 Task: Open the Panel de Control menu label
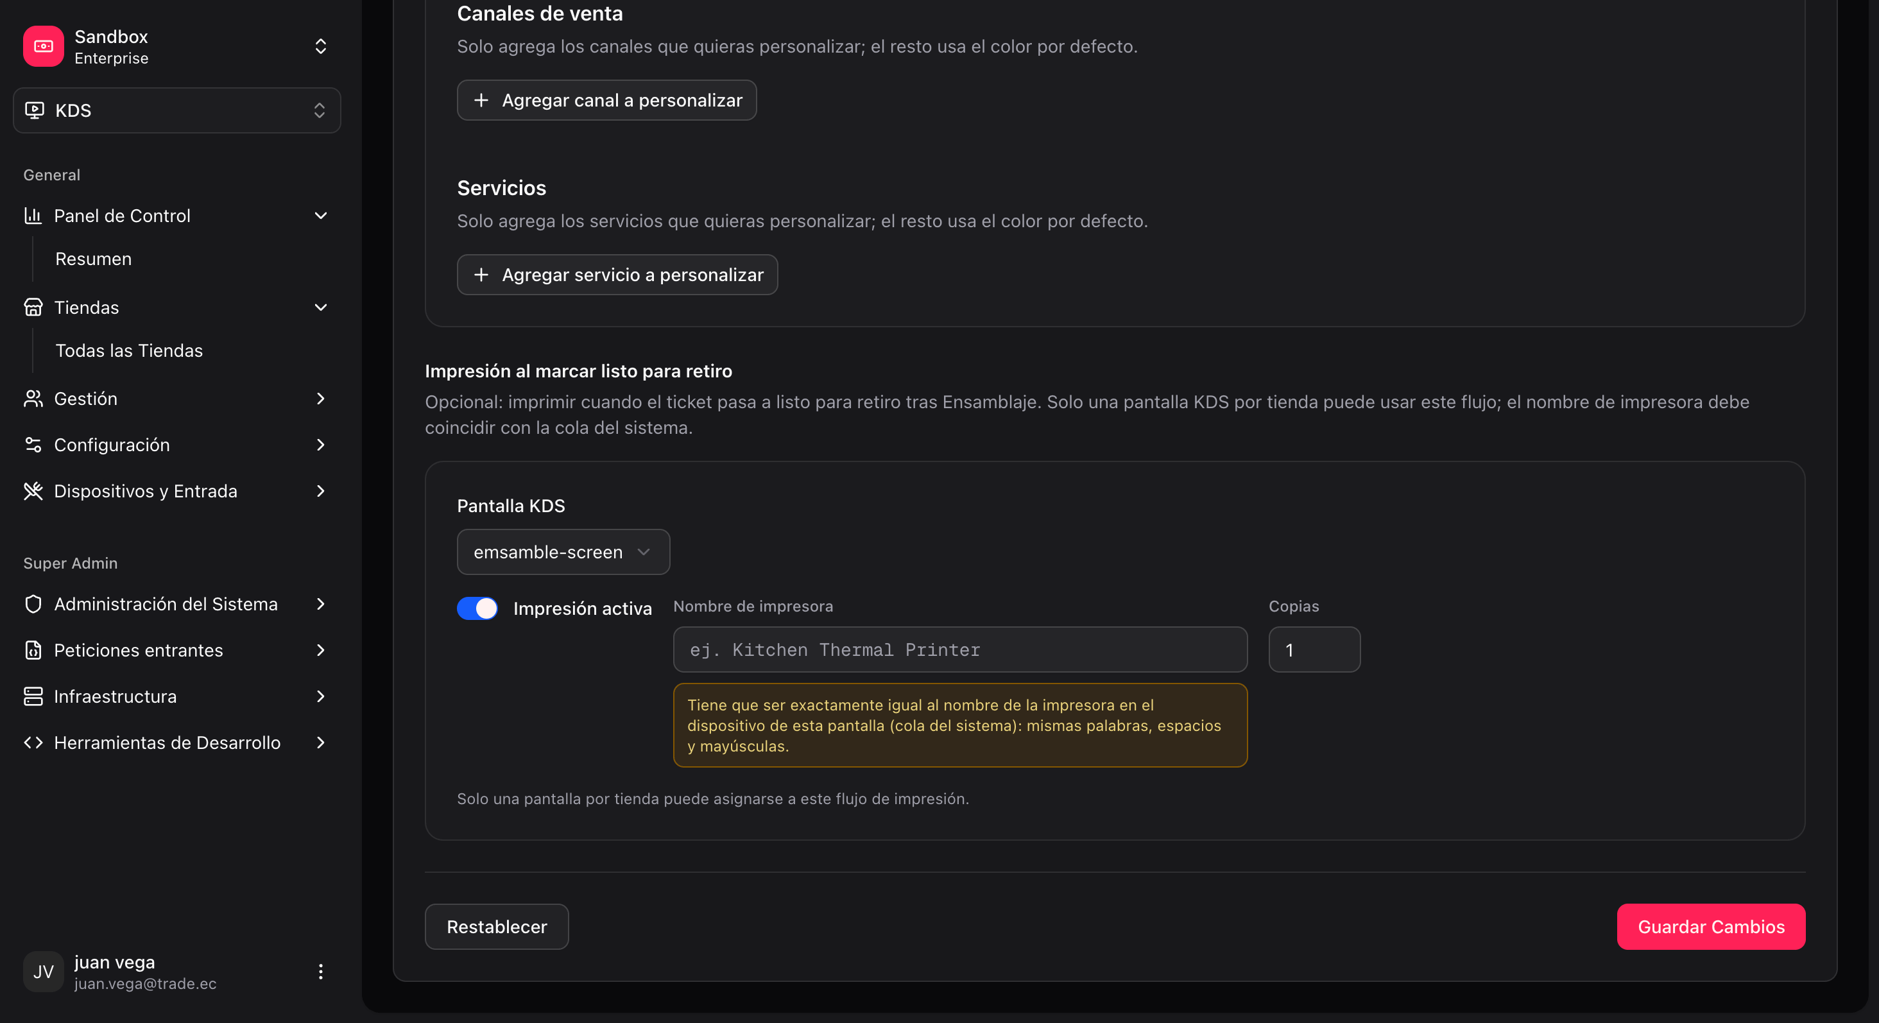[x=122, y=215]
